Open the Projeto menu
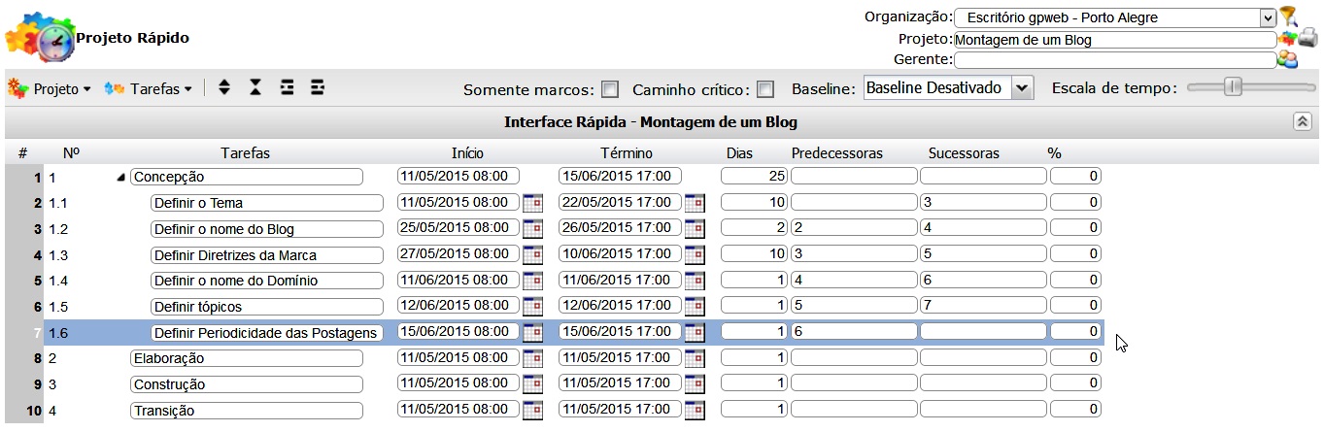Image resolution: width=1324 pixels, height=432 pixels. [x=50, y=88]
